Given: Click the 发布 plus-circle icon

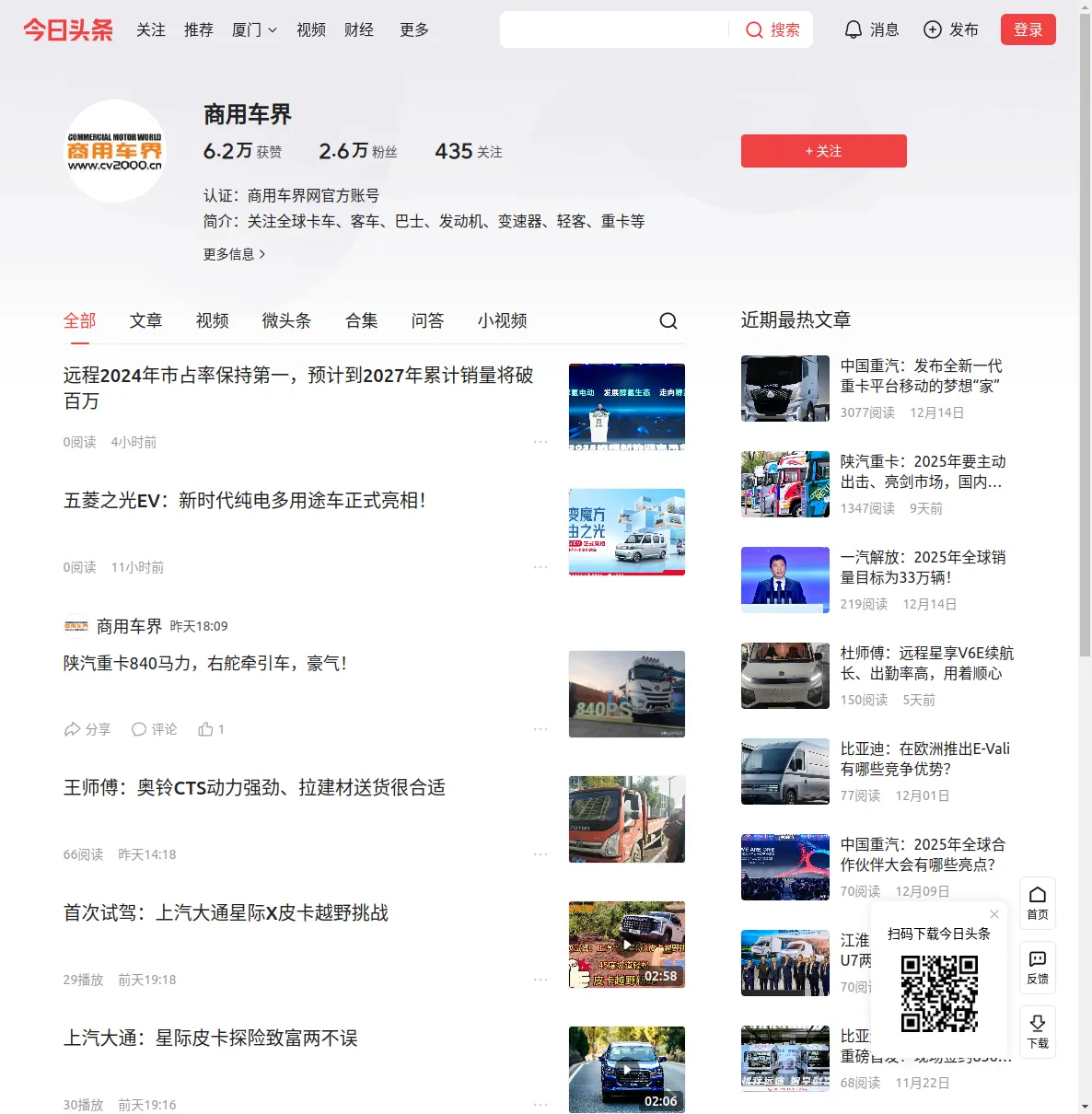Looking at the screenshot, I should click(x=933, y=30).
